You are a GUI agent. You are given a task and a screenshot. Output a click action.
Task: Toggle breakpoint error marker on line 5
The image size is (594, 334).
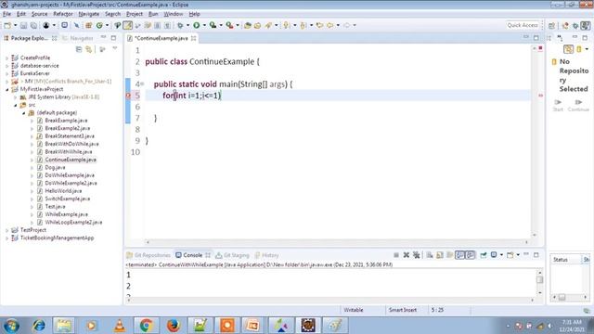(128, 96)
